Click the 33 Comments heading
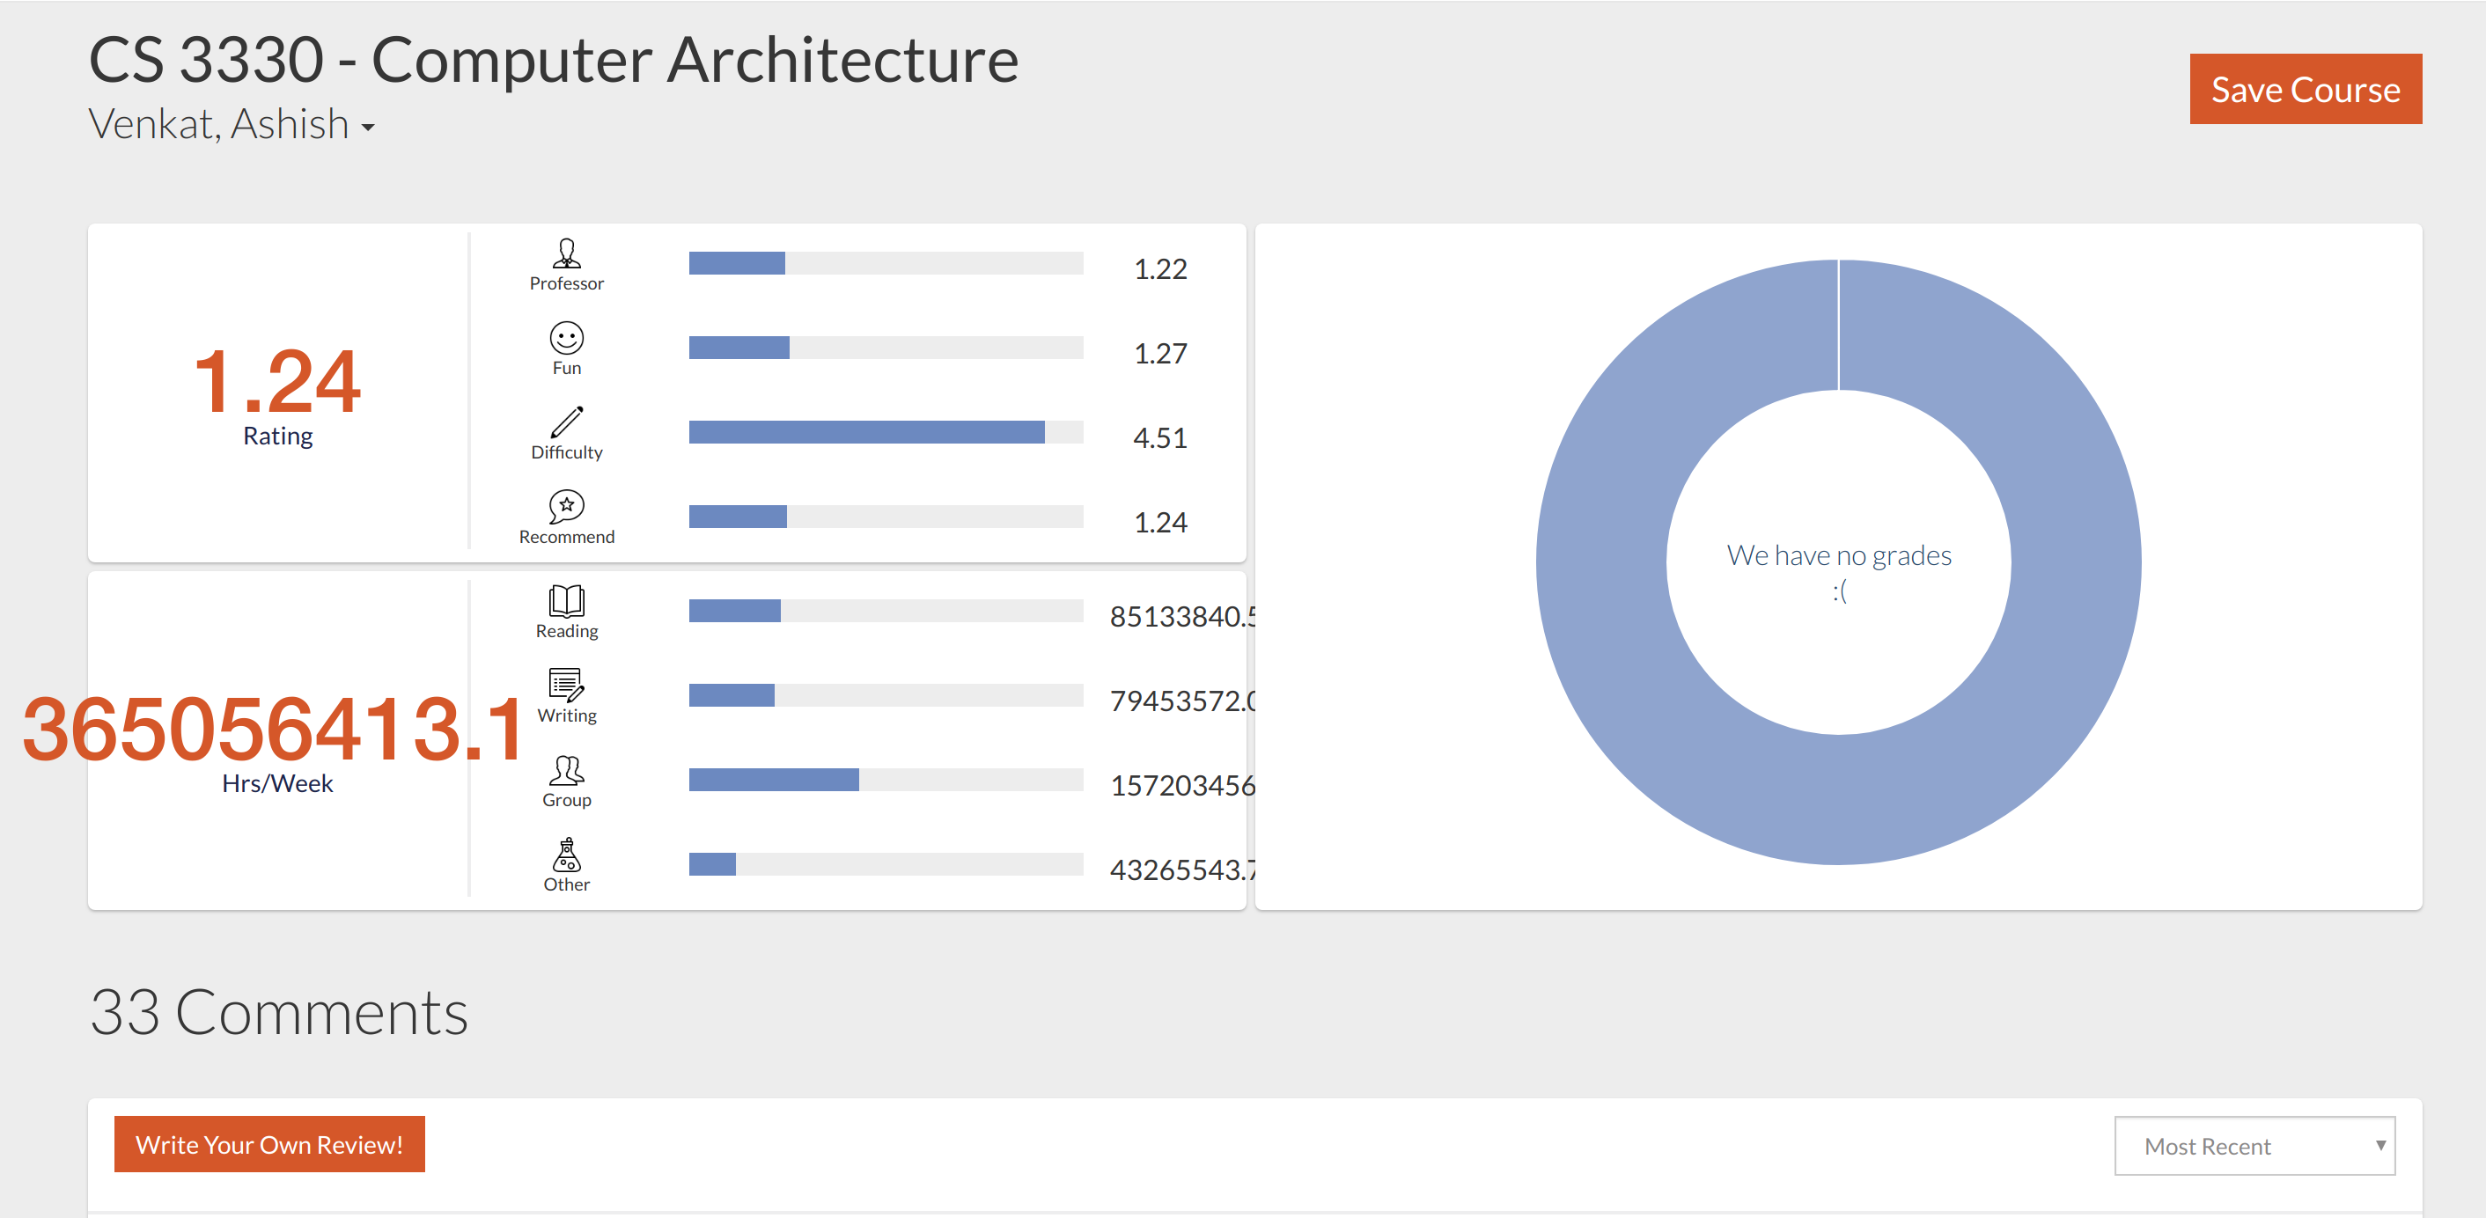 (x=279, y=1011)
